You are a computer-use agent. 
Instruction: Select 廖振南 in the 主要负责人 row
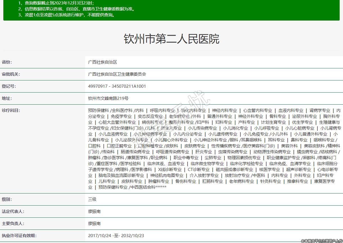pos(94,224)
